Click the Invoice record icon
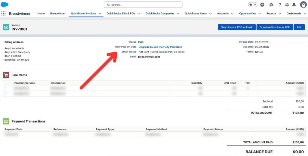The width and height of the screenshot is (308, 156). click(x=6, y=27)
